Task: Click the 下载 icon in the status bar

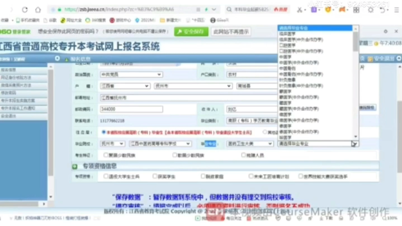Action: click(x=326, y=218)
